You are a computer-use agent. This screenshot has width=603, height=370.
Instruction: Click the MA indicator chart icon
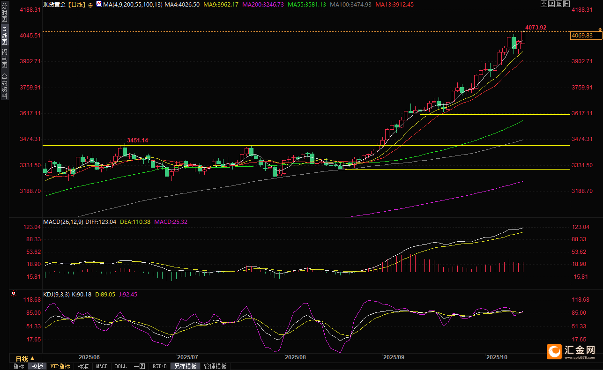pos(99,4)
